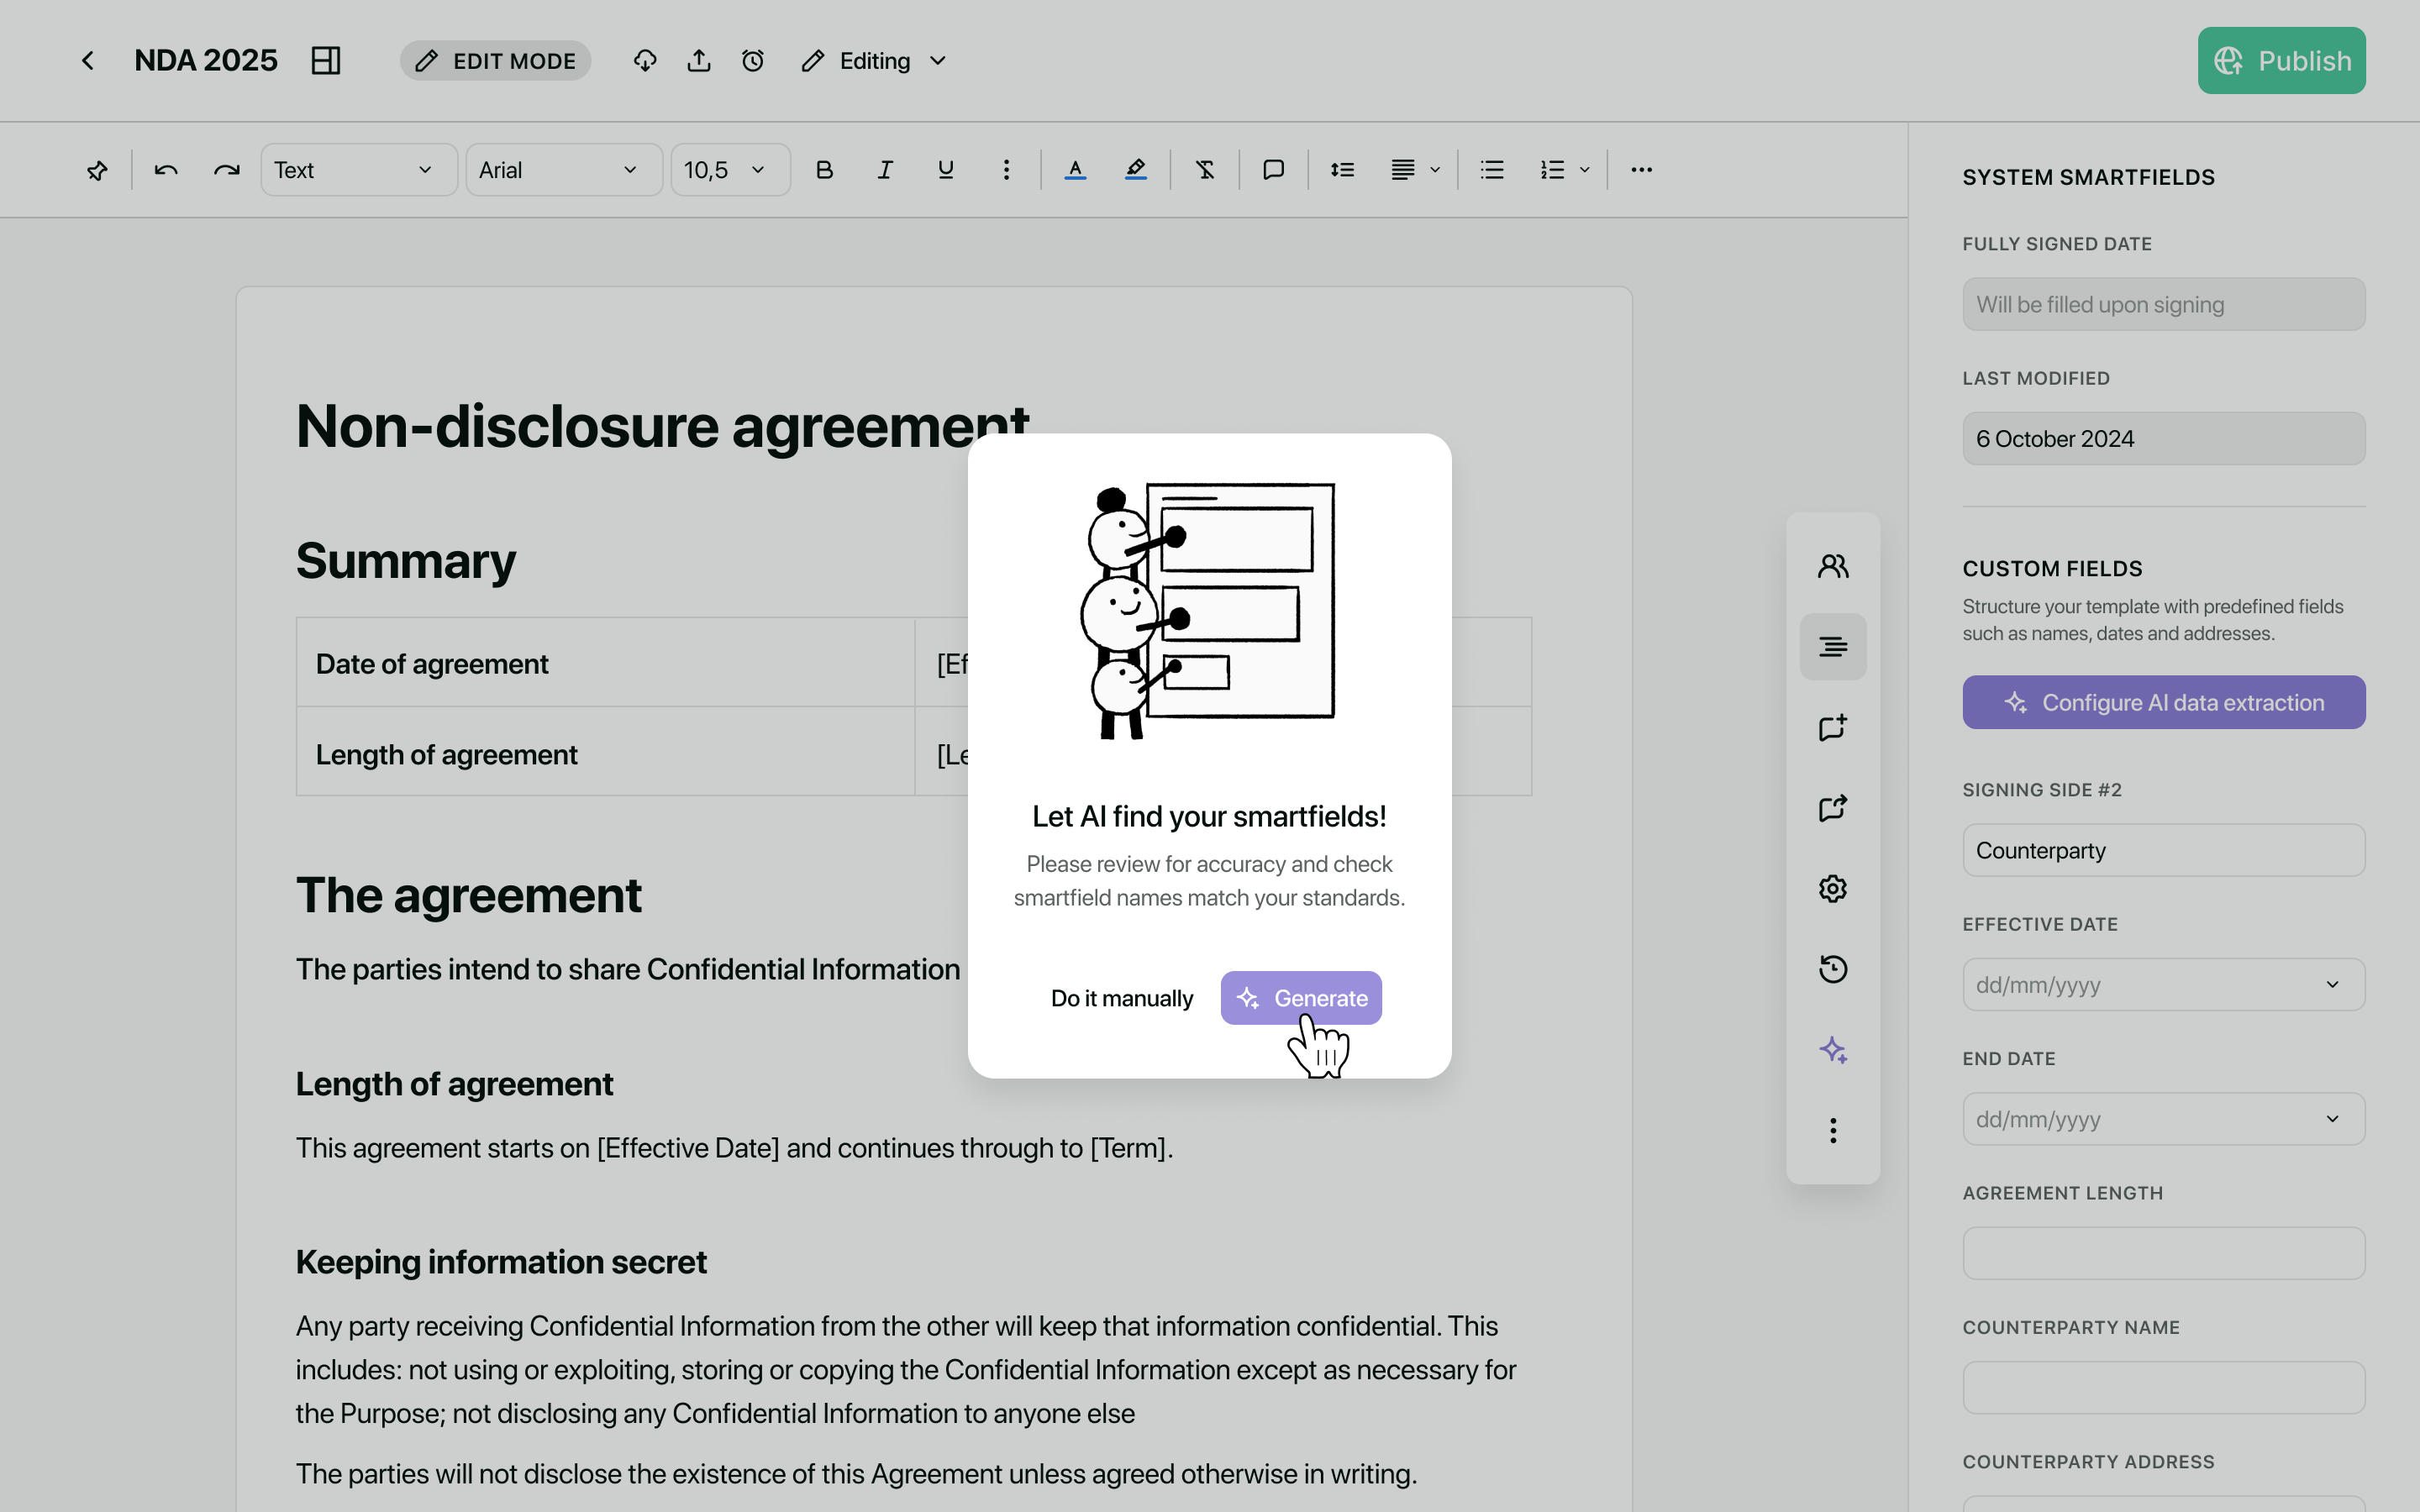This screenshot has width=2420, height=1512.
Task: Toggle underline formatting
Action: (945, 171)
